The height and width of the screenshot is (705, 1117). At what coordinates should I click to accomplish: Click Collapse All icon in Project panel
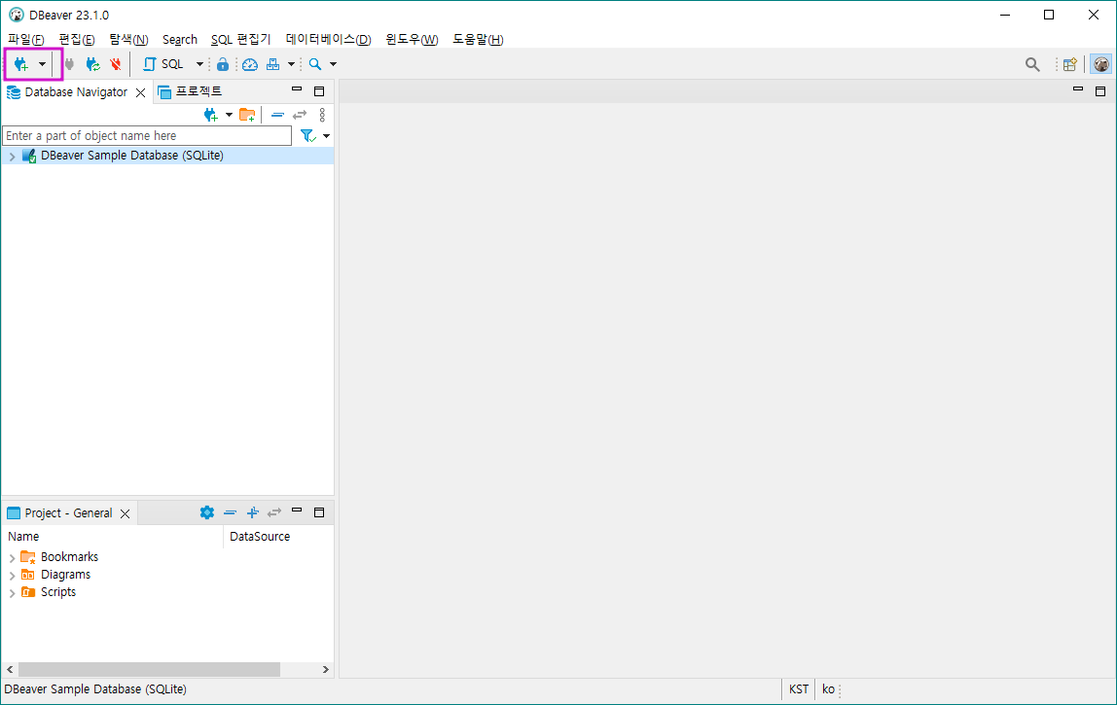(230, 512)
